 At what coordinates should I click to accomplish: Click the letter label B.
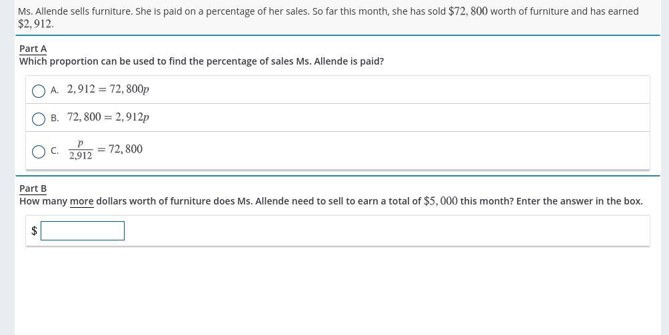click(55, 119)
